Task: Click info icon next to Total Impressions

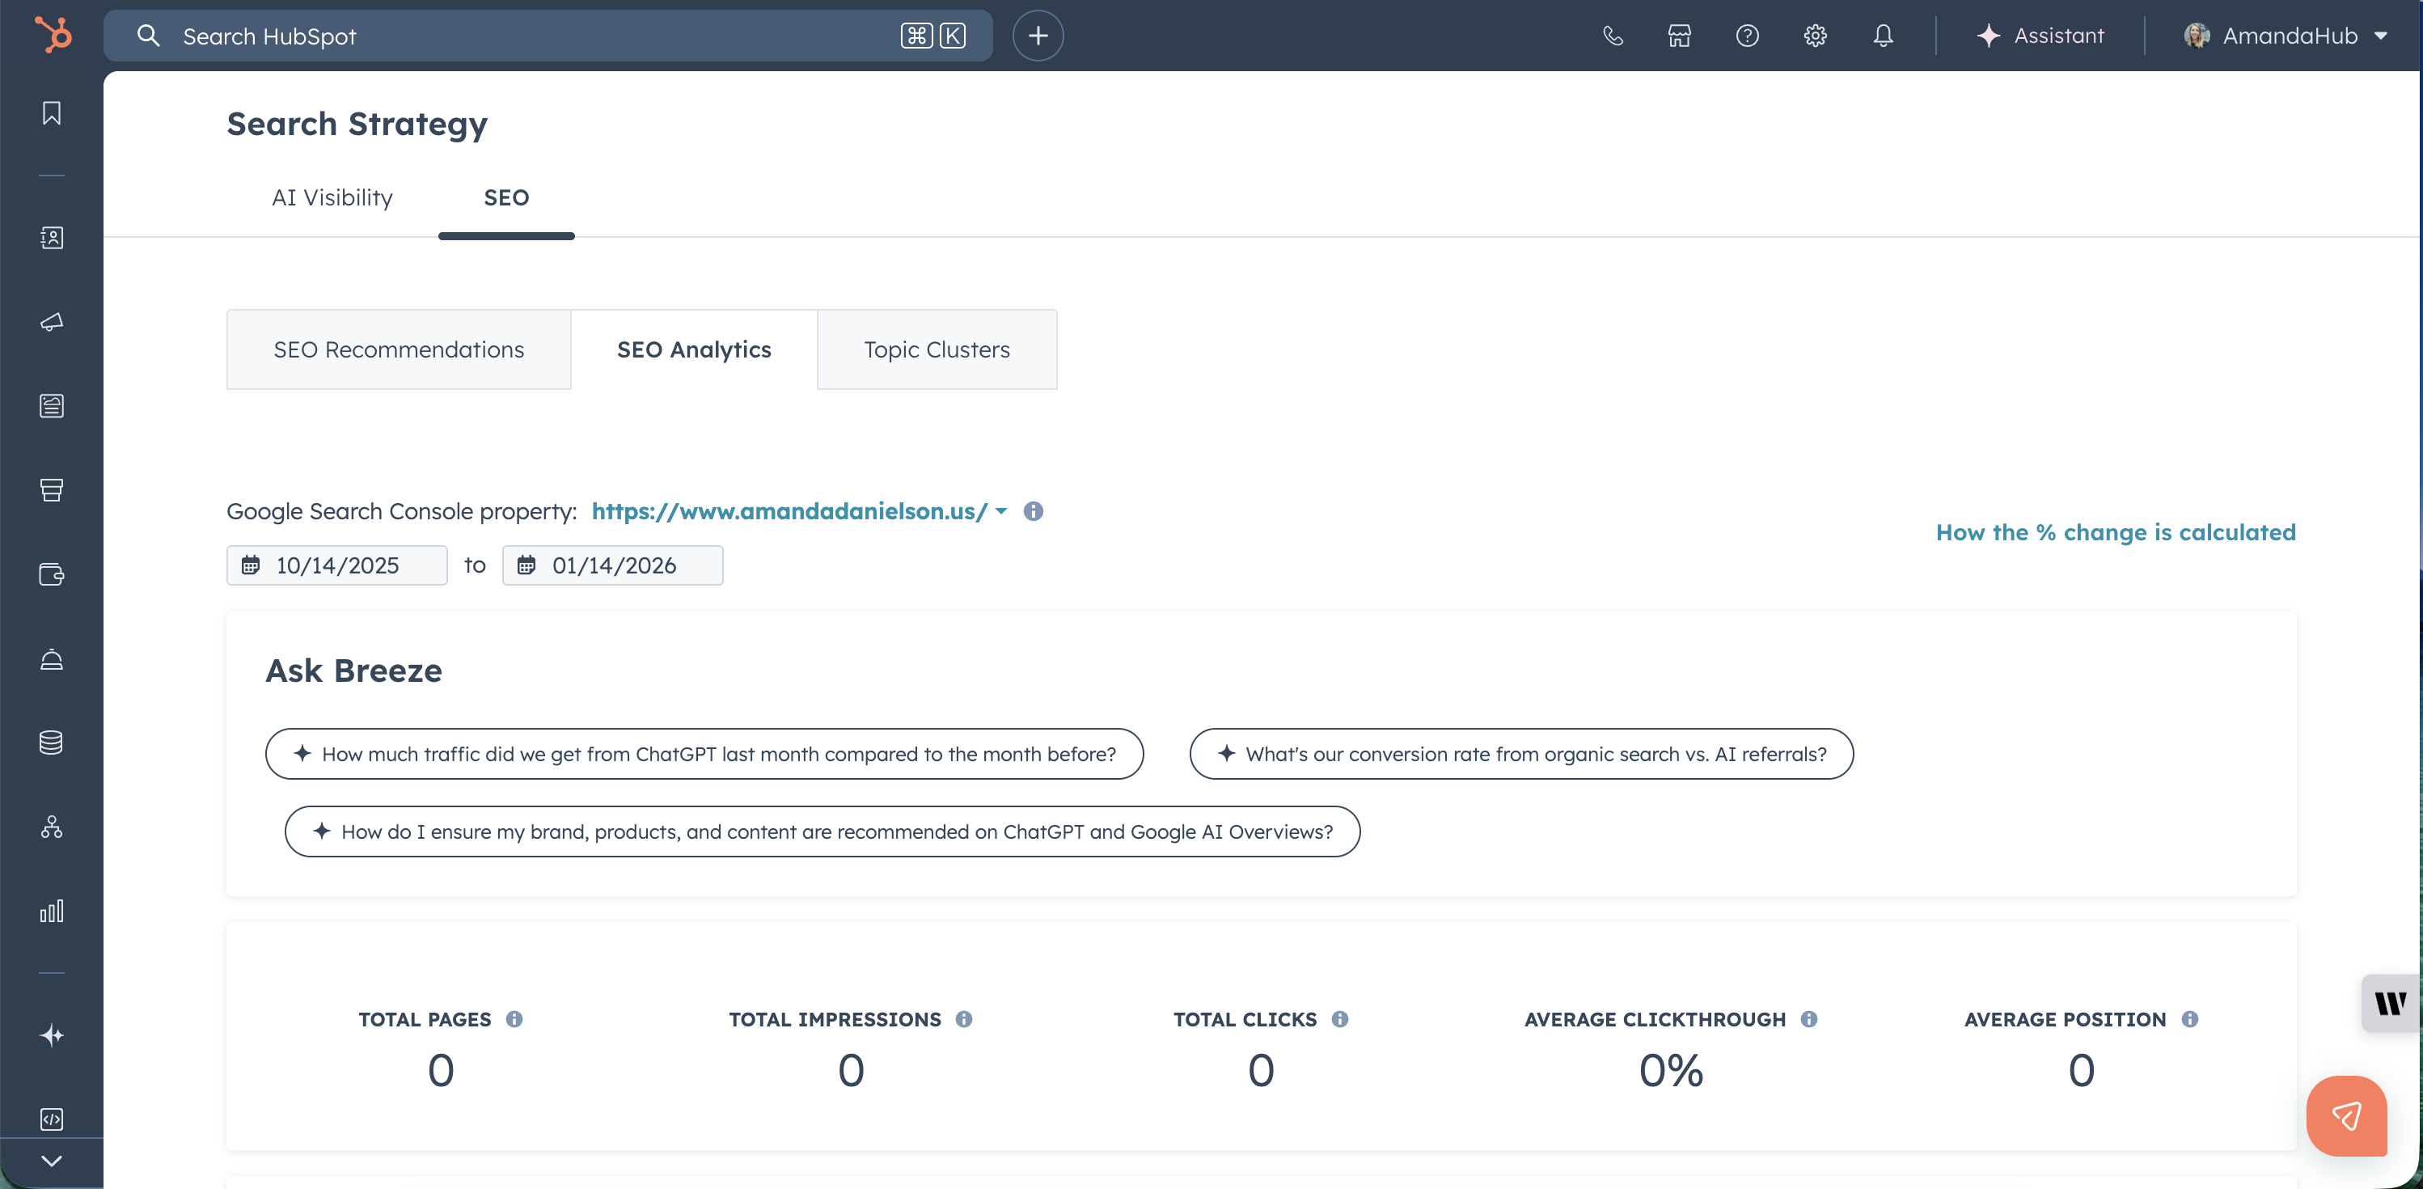Action: coord(964,1019)
